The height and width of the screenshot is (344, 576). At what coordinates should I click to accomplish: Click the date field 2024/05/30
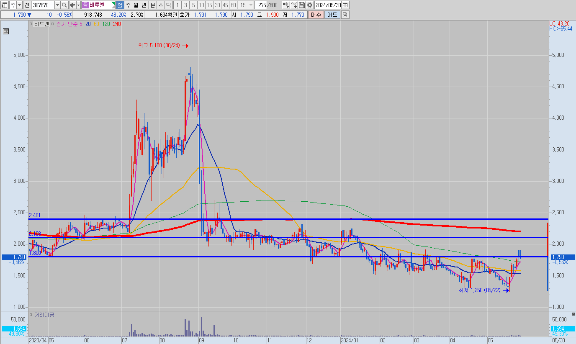(328, 5)
